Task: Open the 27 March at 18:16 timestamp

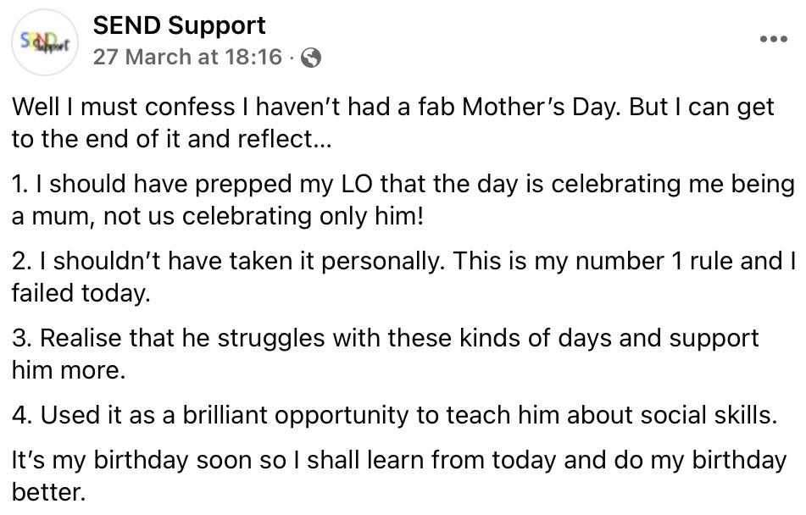Action: [x=187, y=58]
